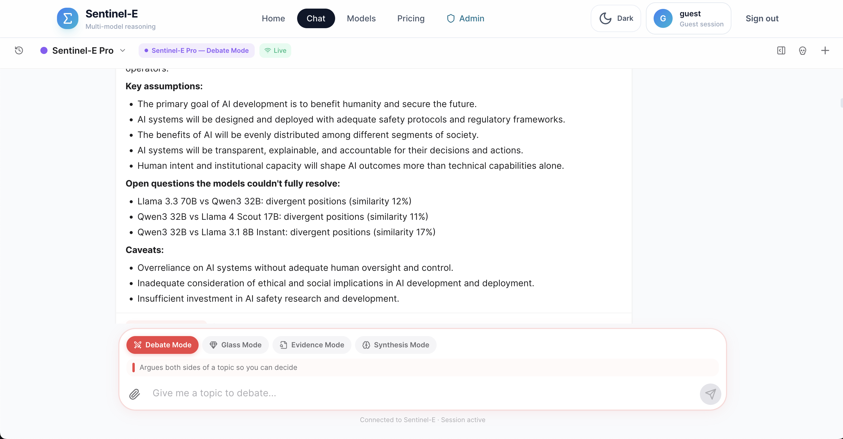Open the guest session account menu
Viewport: 843px width, 439px height.
pos(689,18)
